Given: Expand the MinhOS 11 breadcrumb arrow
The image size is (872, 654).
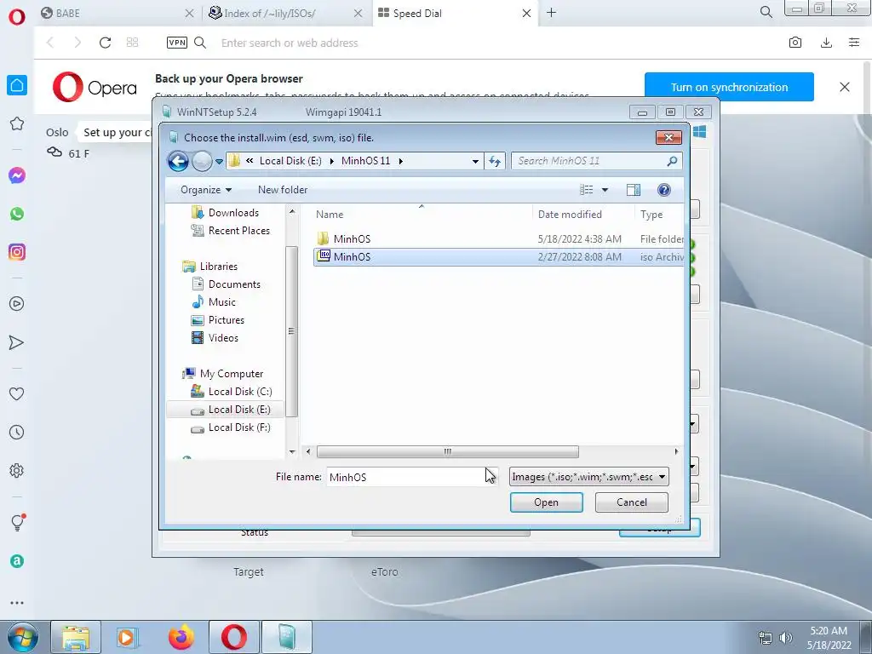Looking at the screenshot, I should click(400, 161).
